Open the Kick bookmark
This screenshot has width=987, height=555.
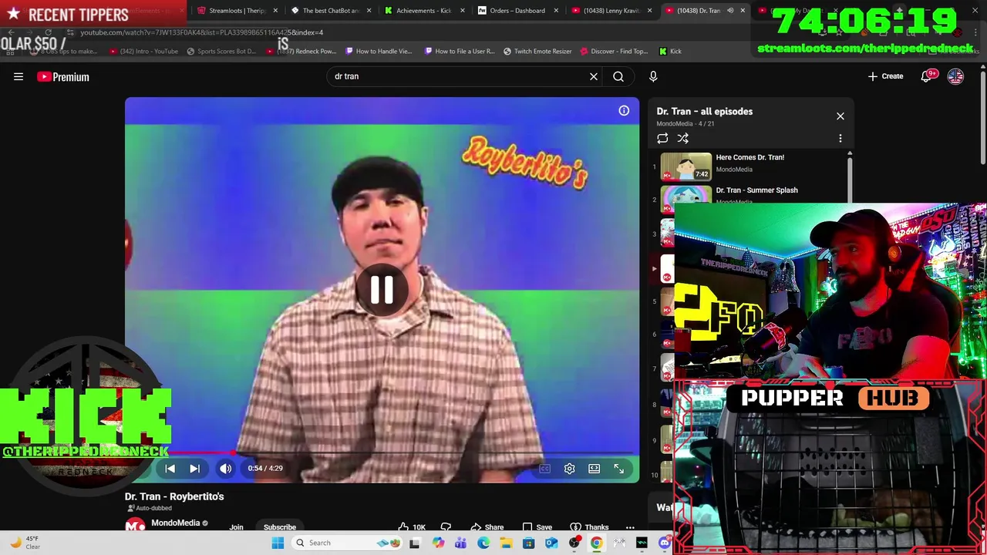[670, 52]
